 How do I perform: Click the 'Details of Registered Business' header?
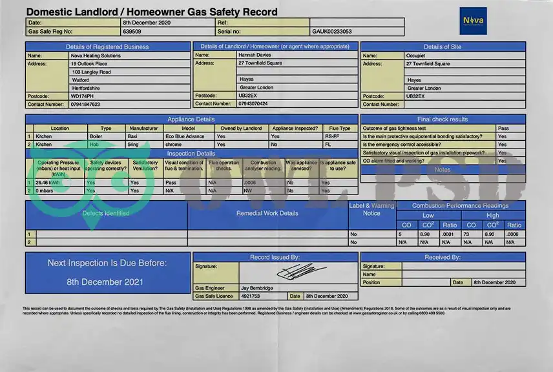coord(108,46)
